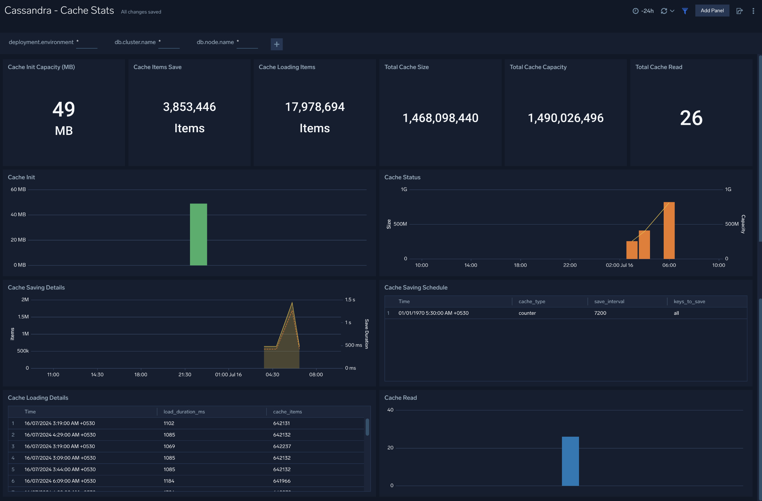The height and width of the screenshot is (501, 762).
Task: Click the Add Panel button
Action: [712, 11]
